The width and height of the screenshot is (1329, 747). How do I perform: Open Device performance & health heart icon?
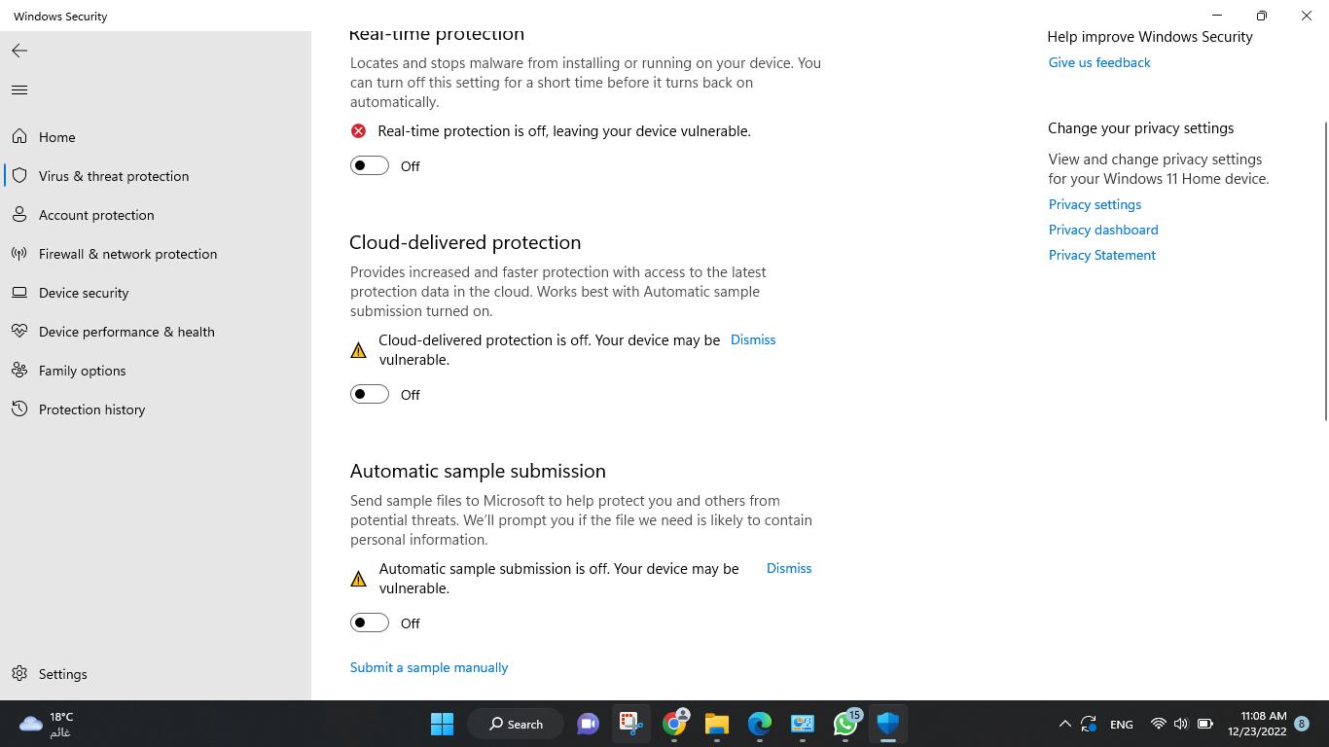tap(19, 332)
